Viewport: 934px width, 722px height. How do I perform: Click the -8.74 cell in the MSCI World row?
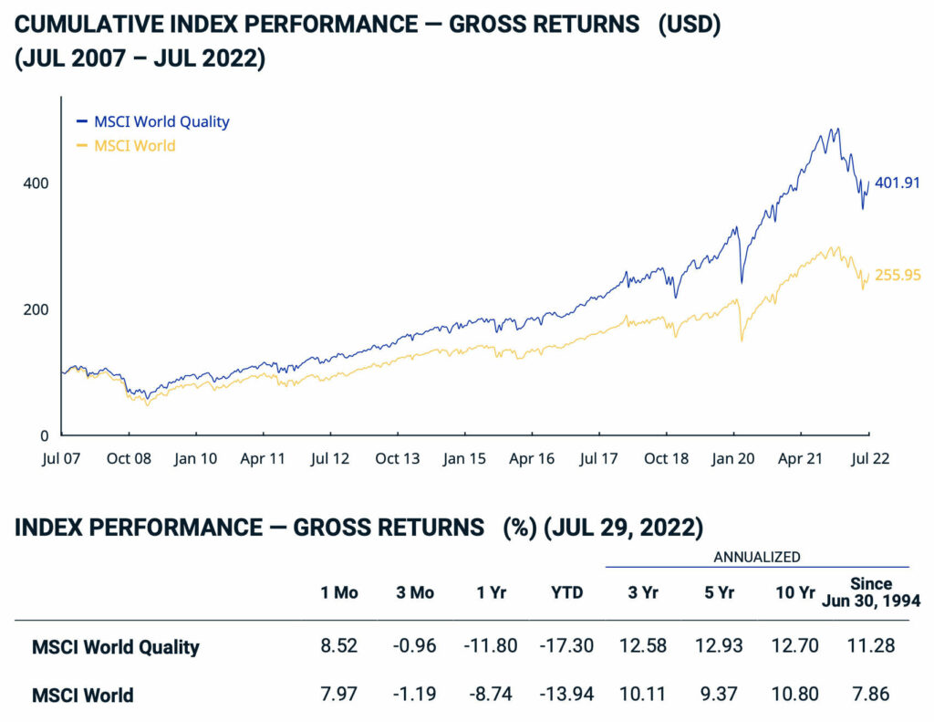[x=490, y=694]
